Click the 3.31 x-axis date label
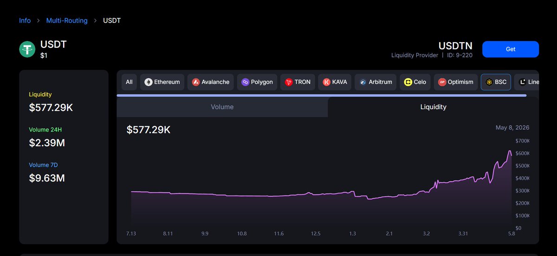The height and width of the screenshot is (256, 557). click(x=464, y=234)
